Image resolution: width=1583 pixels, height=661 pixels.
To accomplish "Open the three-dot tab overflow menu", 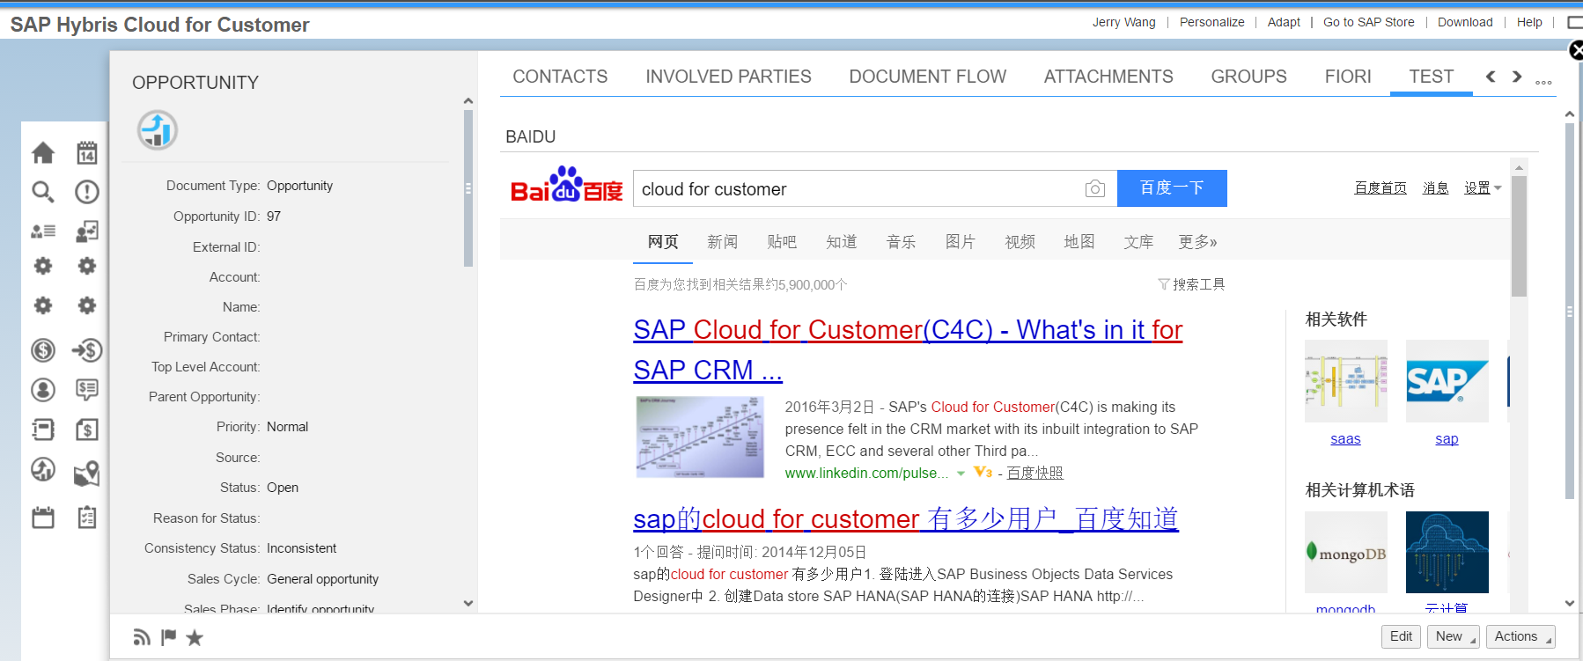I will 1543,82.
